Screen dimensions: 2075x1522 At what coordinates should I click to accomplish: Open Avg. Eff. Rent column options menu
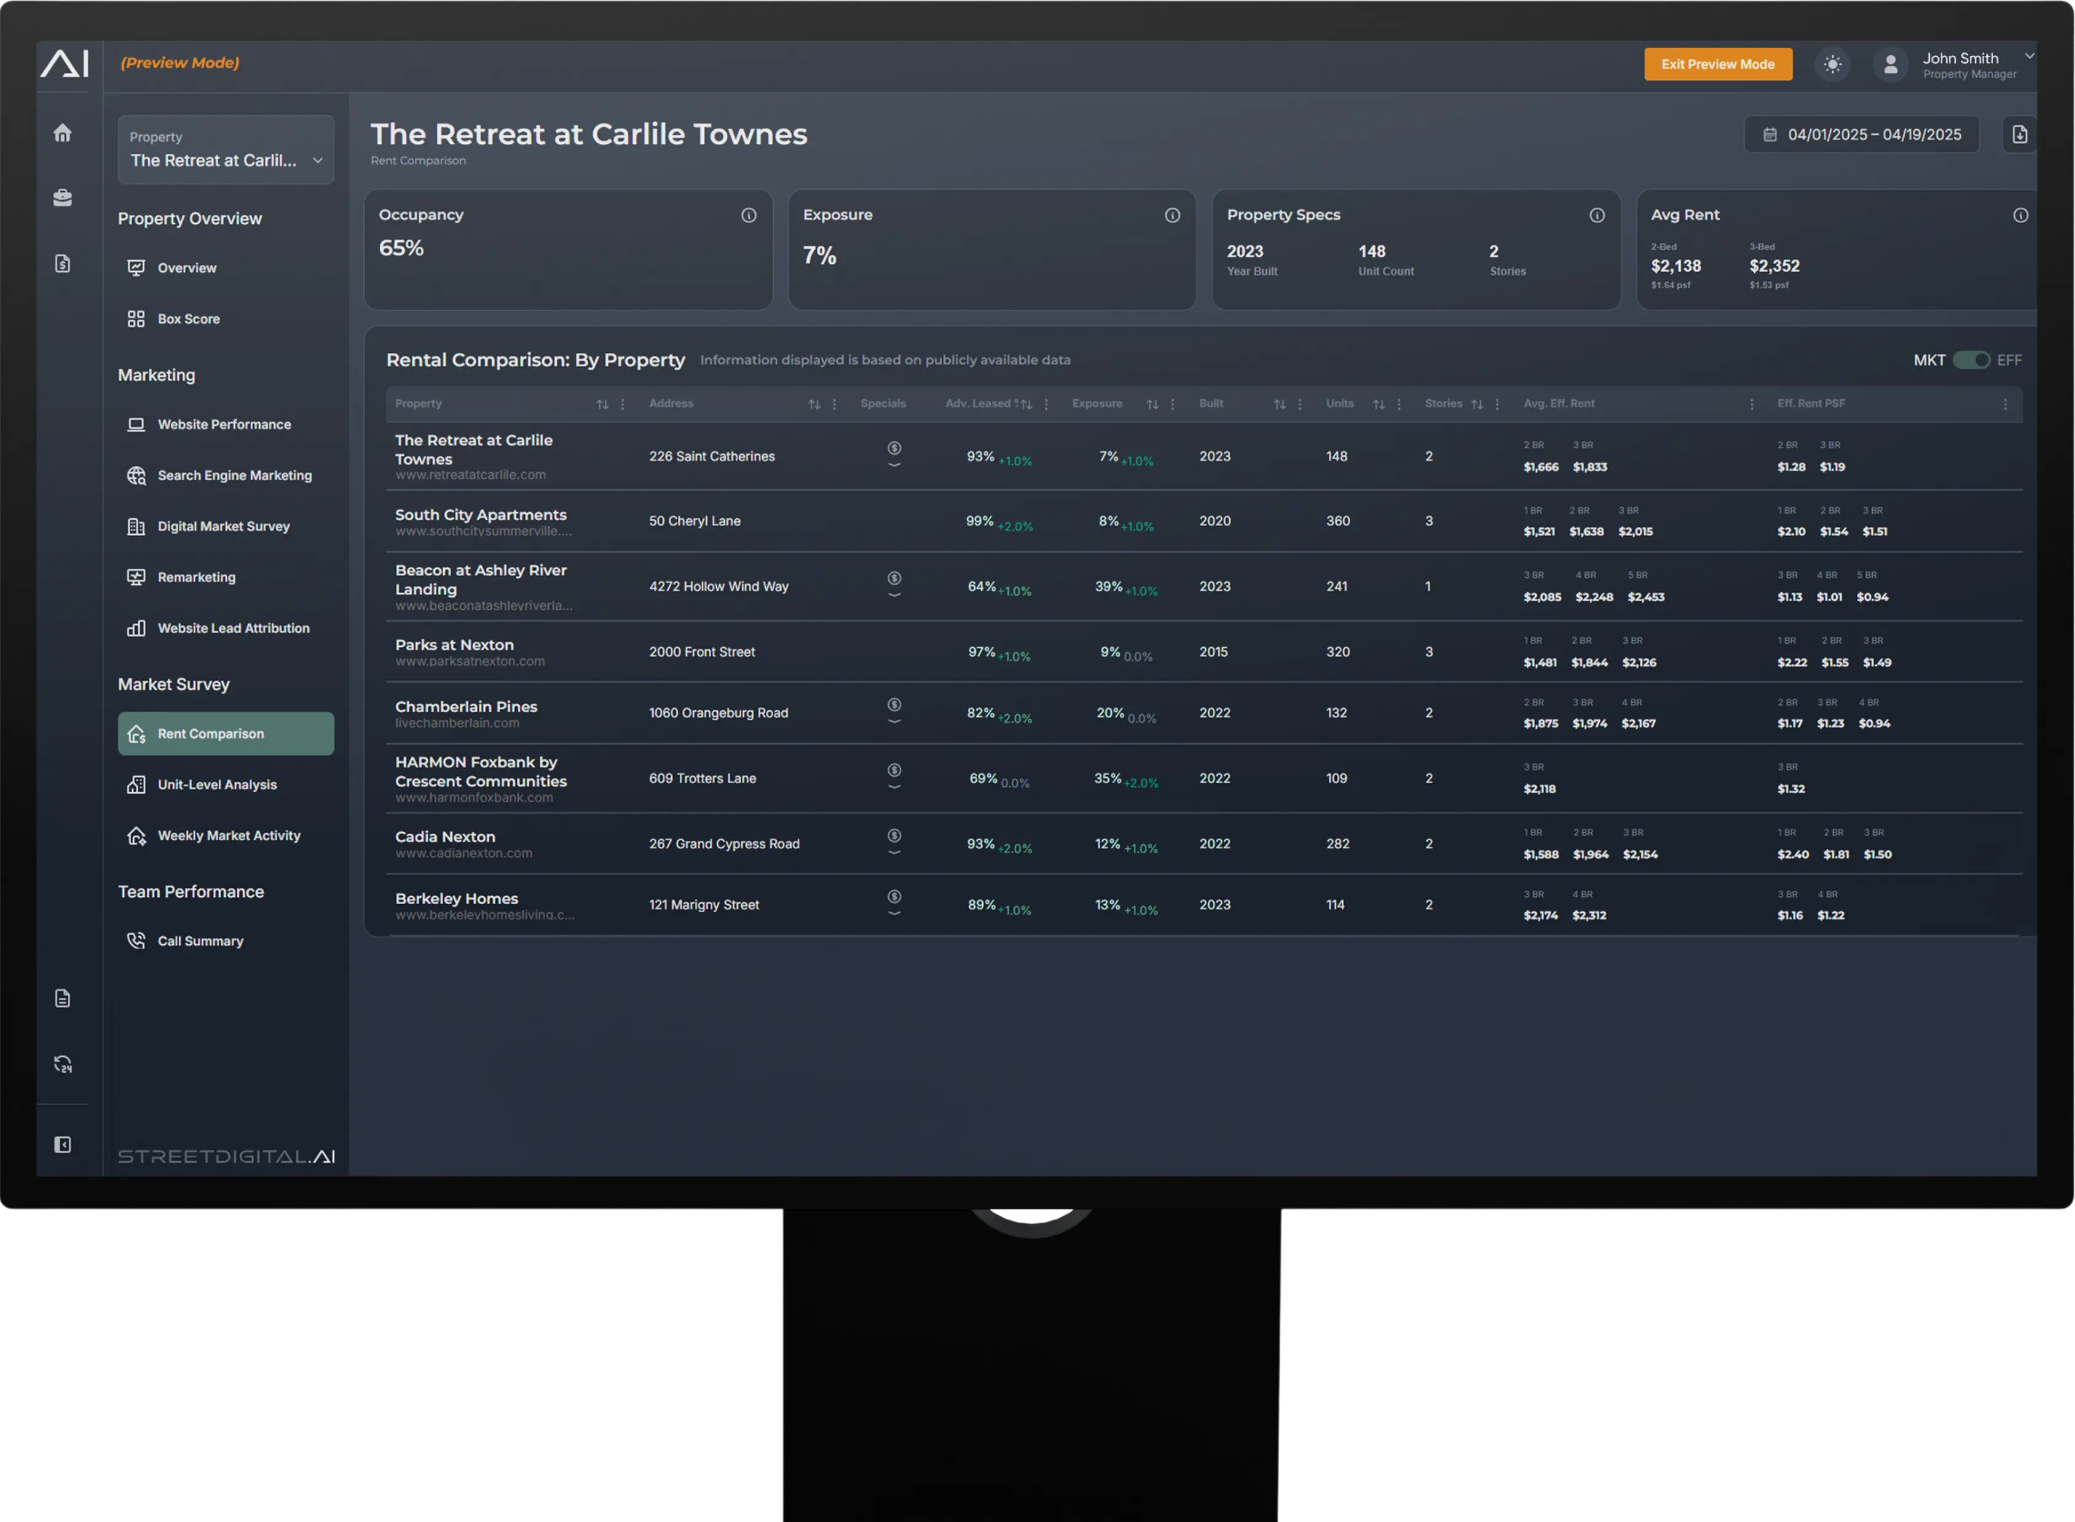(1752, 404)
